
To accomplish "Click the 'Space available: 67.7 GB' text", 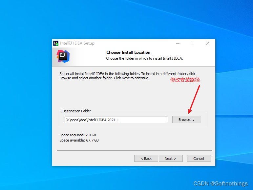I will click(79, 140).
